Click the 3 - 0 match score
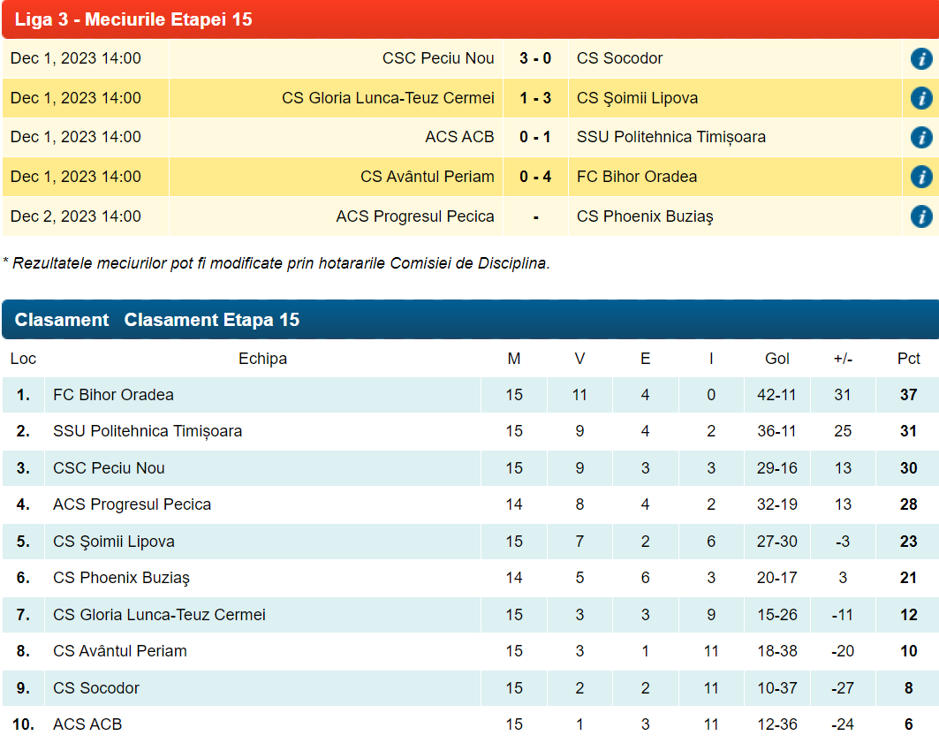 [x=535, y=58]
